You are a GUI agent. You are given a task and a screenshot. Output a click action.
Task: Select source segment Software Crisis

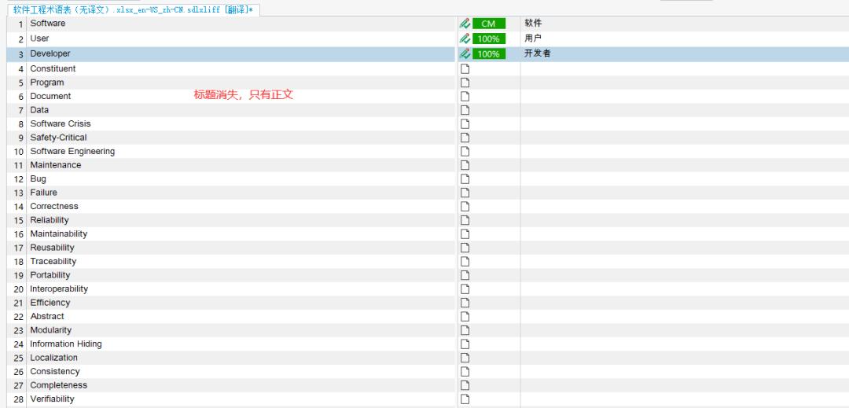coord(61,124)
